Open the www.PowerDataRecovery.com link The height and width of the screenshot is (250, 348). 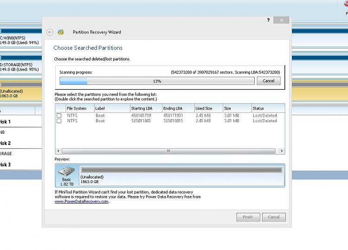click(82, 202)
